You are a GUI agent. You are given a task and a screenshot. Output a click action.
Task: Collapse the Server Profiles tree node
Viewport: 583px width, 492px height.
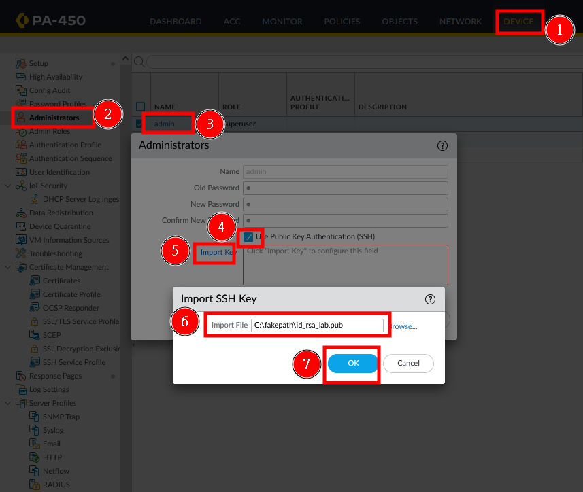[7, 403]
